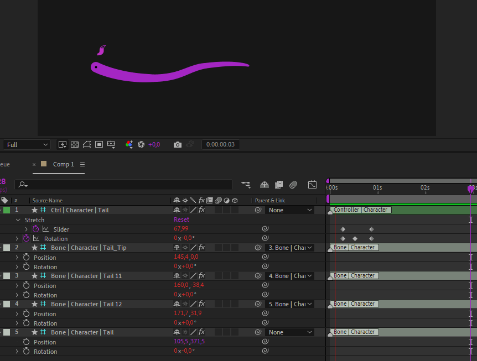Viewport: 477px width, 361px height.
Task: Toggle the transparency grid icon
Action: [75, 144]
